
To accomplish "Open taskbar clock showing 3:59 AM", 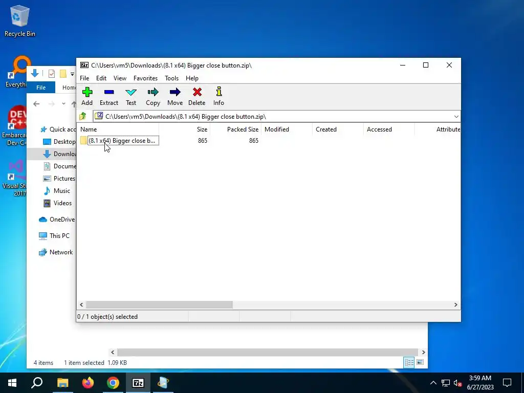I will (x=480, y=383).
